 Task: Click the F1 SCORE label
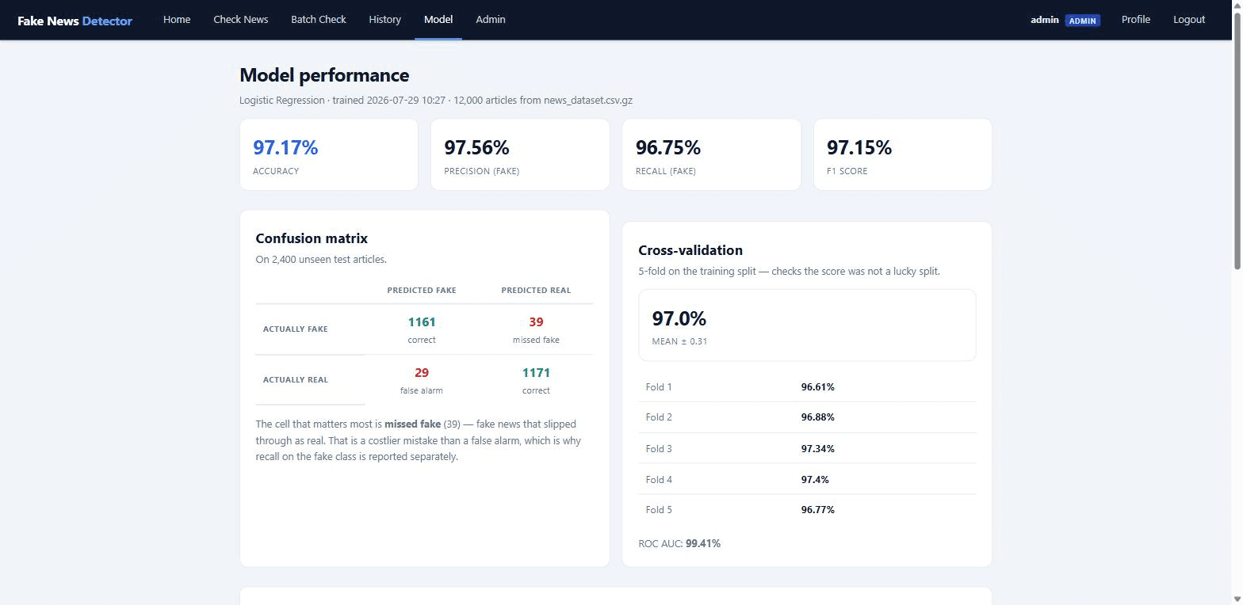(x=847, y=171)
